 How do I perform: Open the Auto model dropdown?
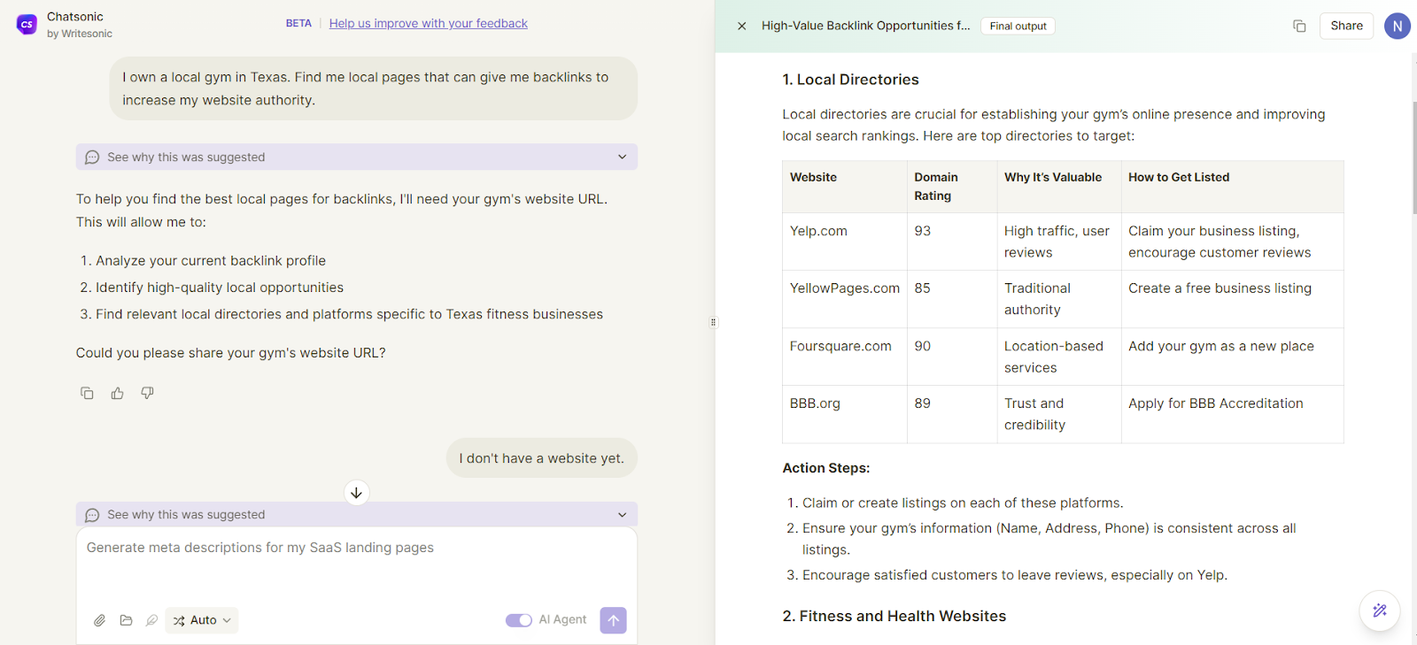[x=202, y=620]
